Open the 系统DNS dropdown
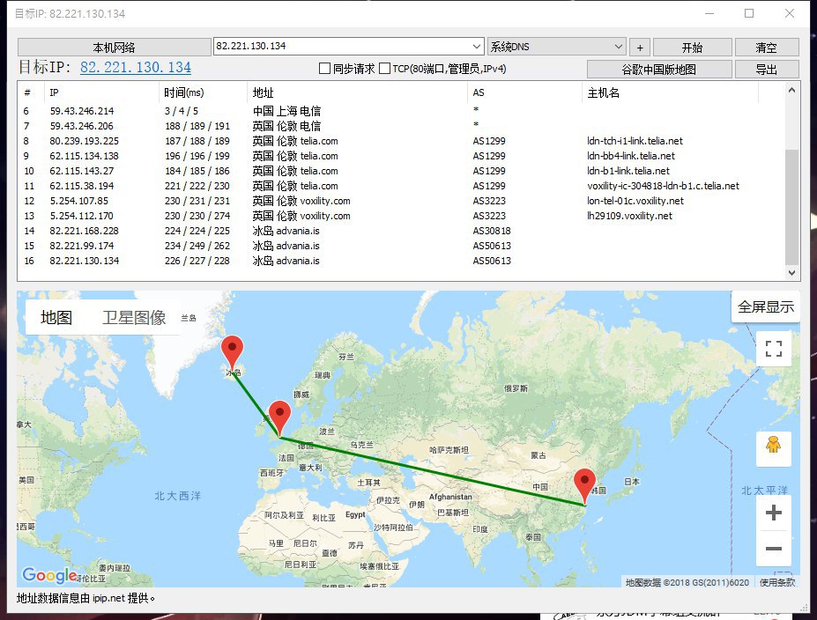Viewport: 817px width, 620px height. pyautogui.click(x=618, y=47)
